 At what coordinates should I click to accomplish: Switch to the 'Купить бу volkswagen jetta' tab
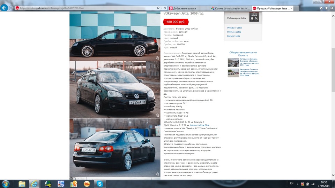[231, 8]
